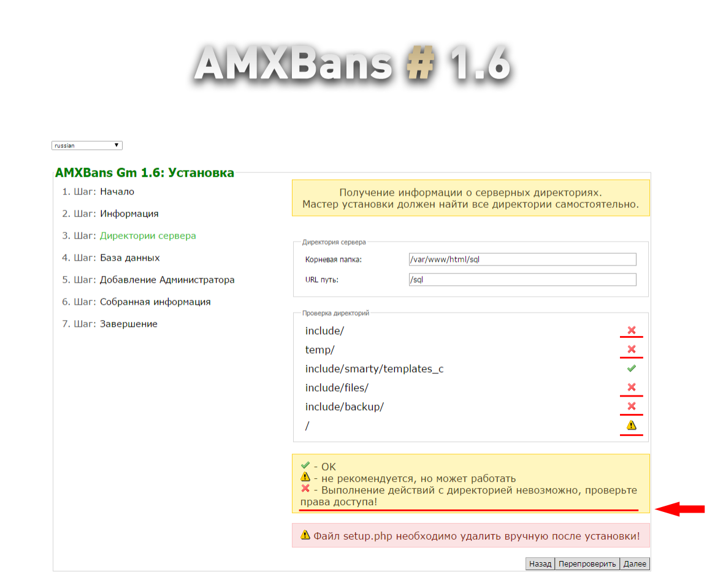Open the russian language dropdown
The height and width of the screenshot is (580, 715).
(86, 145)
